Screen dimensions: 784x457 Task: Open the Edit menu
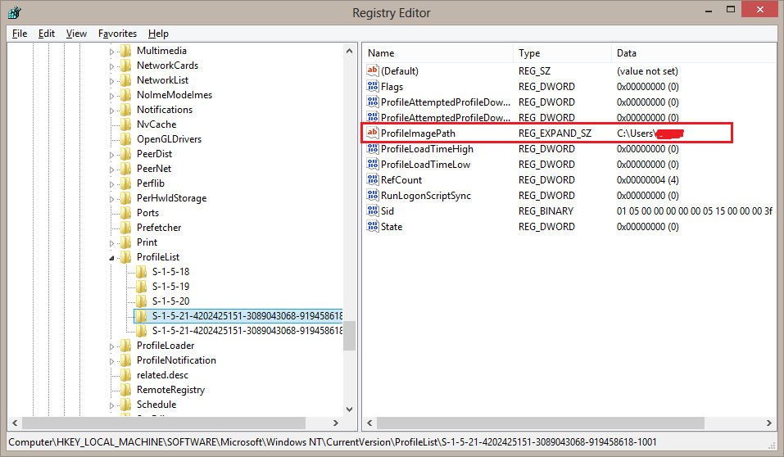point(47,34)
